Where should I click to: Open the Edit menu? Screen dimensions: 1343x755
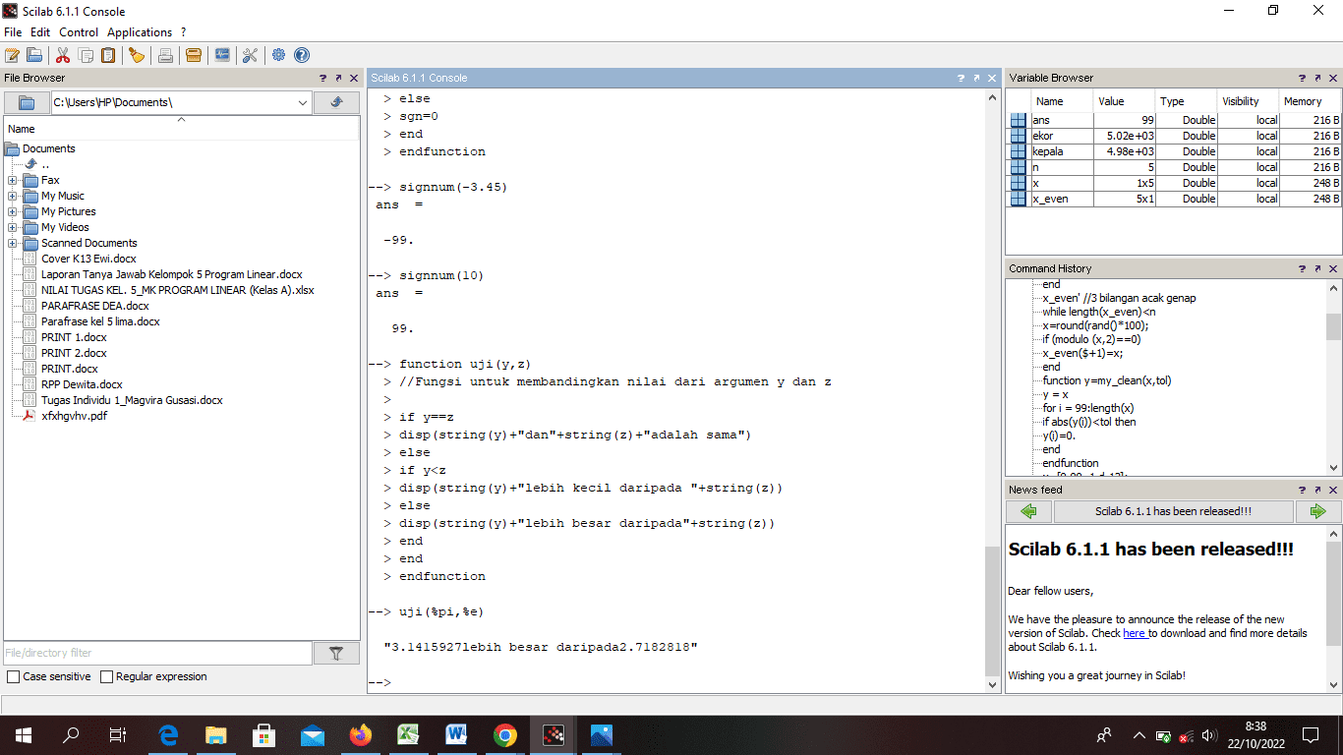[40, 32]
